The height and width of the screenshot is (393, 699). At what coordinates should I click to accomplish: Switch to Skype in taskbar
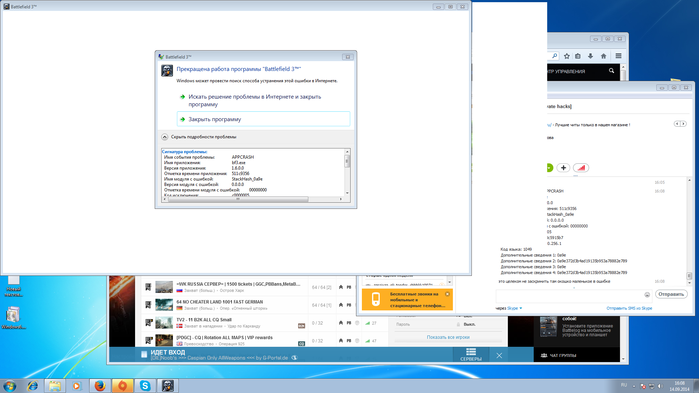coord(145,386)
